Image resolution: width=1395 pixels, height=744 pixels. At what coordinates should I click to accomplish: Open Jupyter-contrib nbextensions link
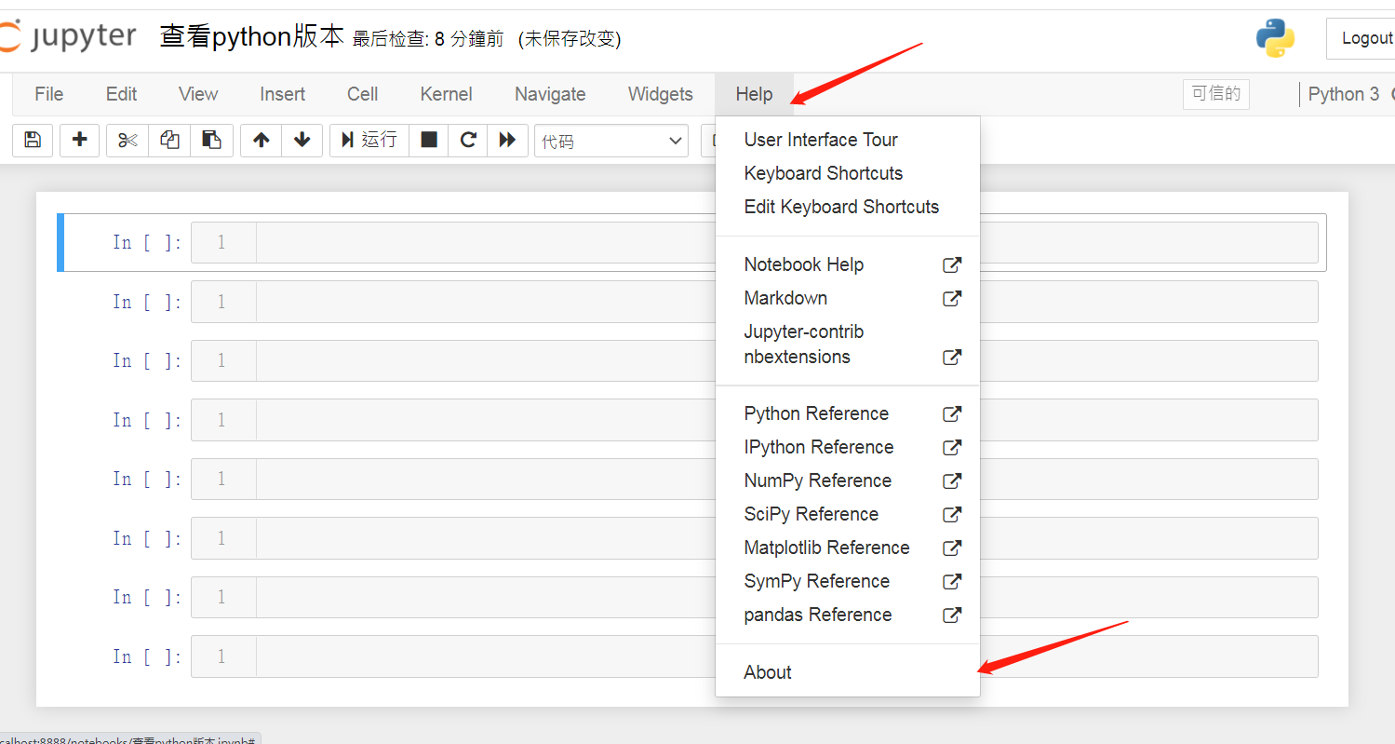tap(847, 345)
